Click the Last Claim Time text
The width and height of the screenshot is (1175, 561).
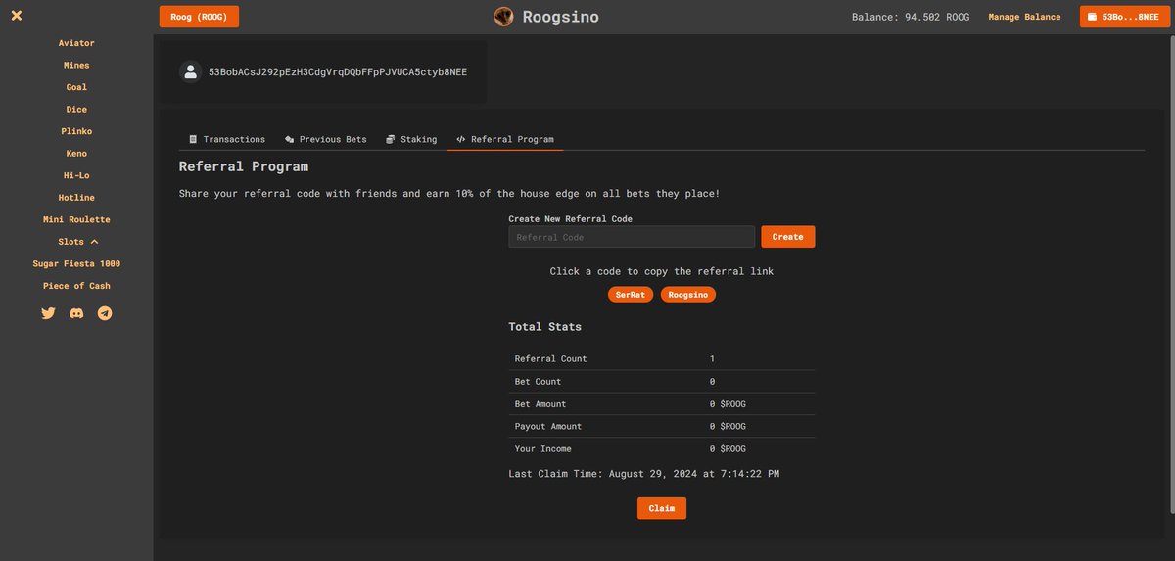644,474
